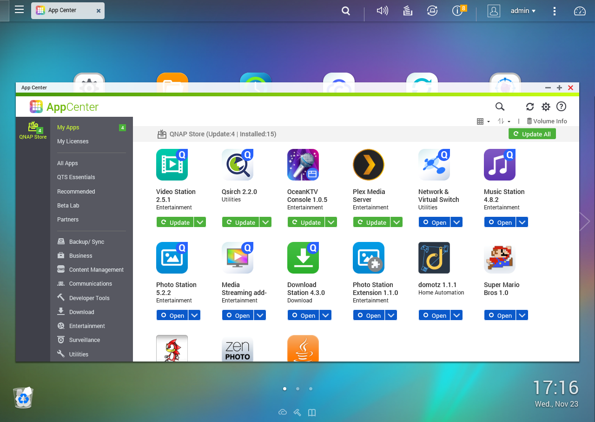Click the volume speaker icon in top bar
This screenshot has height=422, width=595.
(x=382, y=11)
